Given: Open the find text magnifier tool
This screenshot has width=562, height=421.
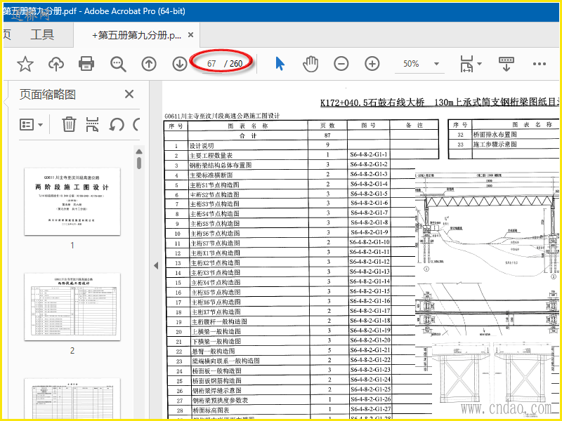Looking at the screenshot, I should click(118, 64).
